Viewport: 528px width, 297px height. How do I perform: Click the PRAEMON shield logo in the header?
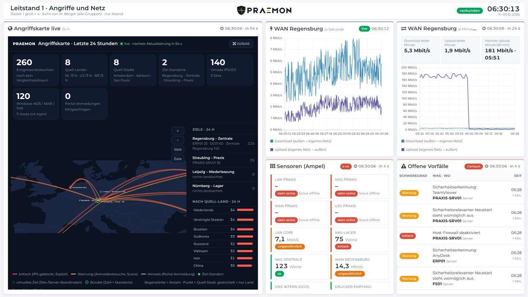pos(241,10)
